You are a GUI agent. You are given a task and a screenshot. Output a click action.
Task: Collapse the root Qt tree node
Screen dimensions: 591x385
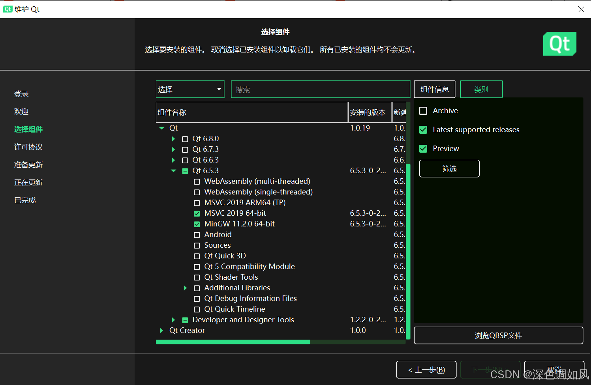coord(161,128)
